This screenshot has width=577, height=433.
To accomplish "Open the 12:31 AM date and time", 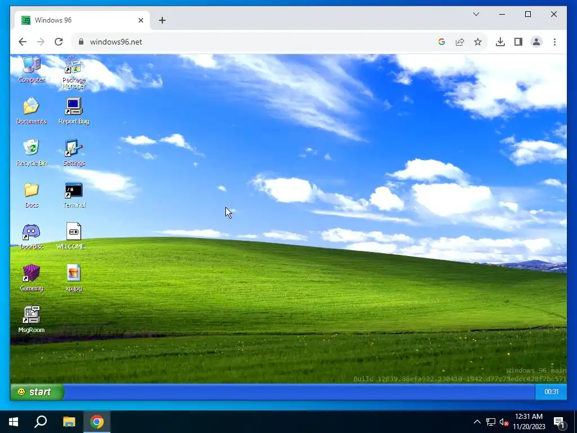I will click(x=529, y=422).
